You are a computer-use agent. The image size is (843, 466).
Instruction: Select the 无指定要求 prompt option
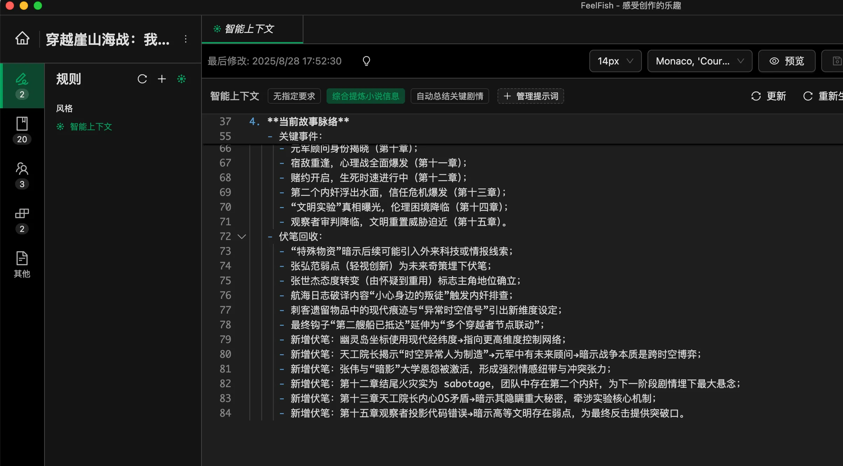tap(294, 96)
